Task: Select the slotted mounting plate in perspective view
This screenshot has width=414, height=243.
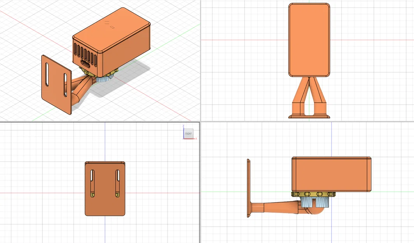Action: click(x=56, y=84)
